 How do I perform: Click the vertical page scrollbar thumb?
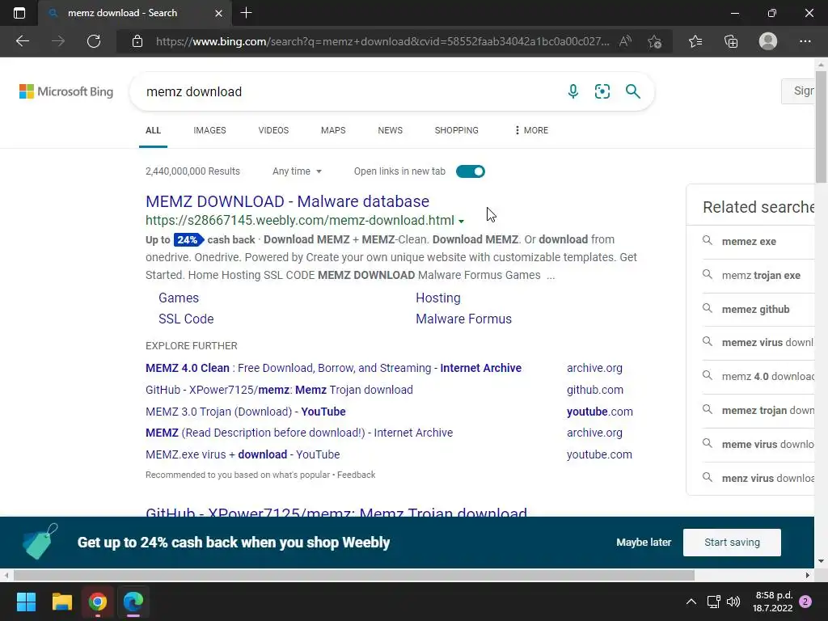coord(821,127)
